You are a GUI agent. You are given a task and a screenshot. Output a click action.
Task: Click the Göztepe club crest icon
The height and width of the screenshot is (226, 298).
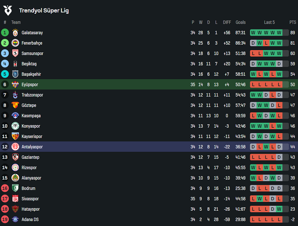pos(15,105)
